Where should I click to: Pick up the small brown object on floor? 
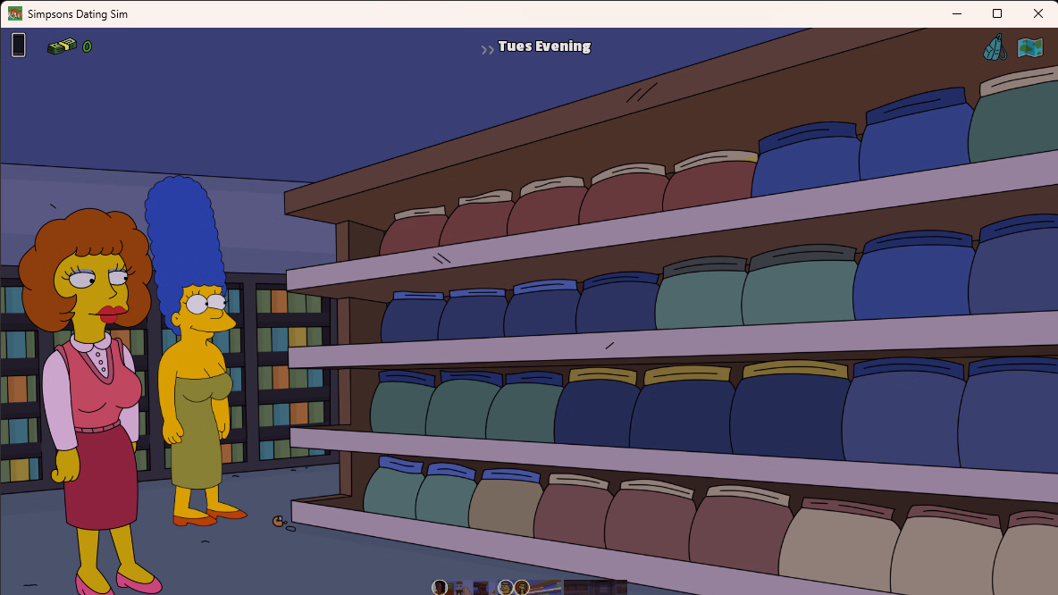(x=279, y=520)
